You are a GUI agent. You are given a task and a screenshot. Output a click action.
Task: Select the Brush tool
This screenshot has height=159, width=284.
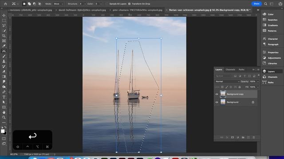coord(4,56)
